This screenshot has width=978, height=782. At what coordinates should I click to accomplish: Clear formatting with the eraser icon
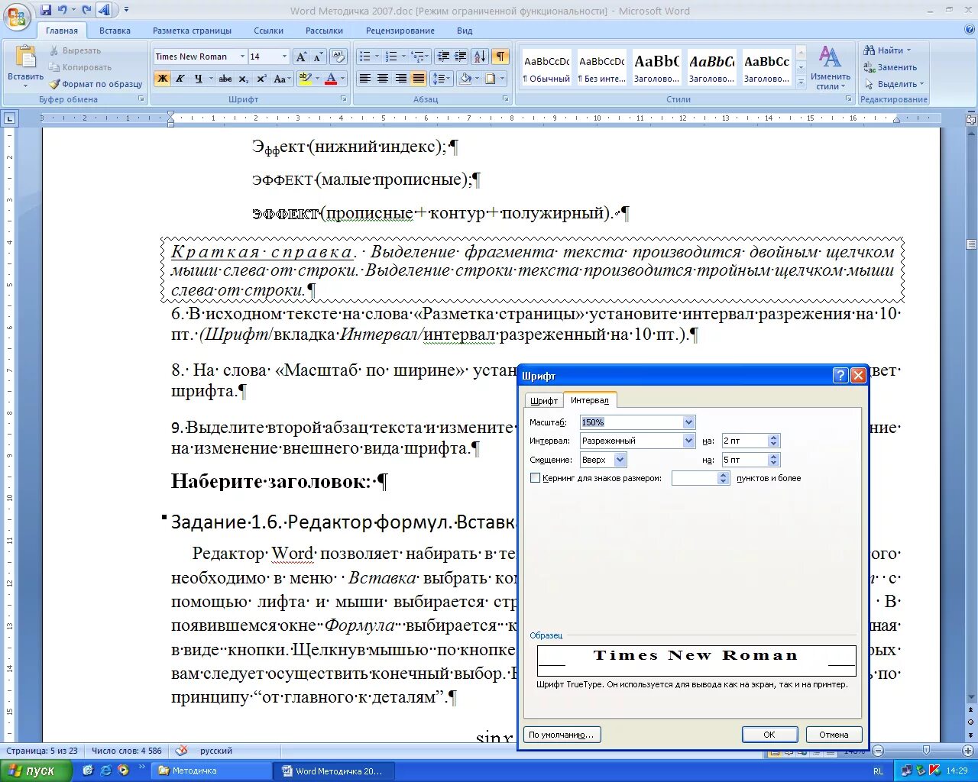pyautogui.click(x=338, y=57)
